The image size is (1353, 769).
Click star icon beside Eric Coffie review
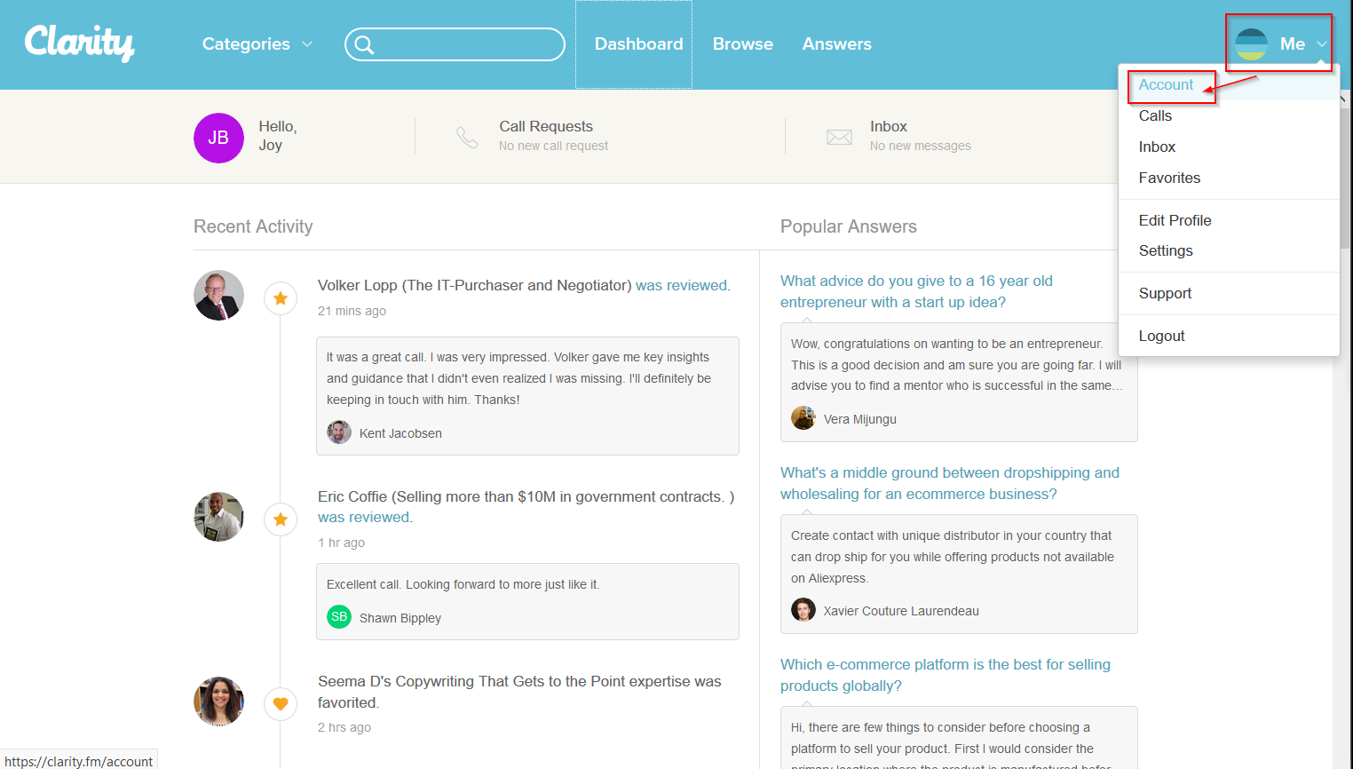(x=281, y=519)
